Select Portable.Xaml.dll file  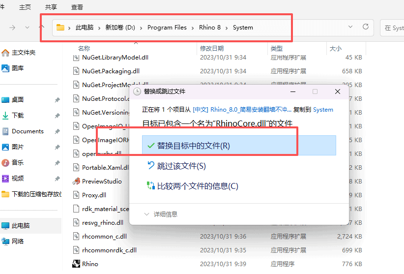(105, 168)
